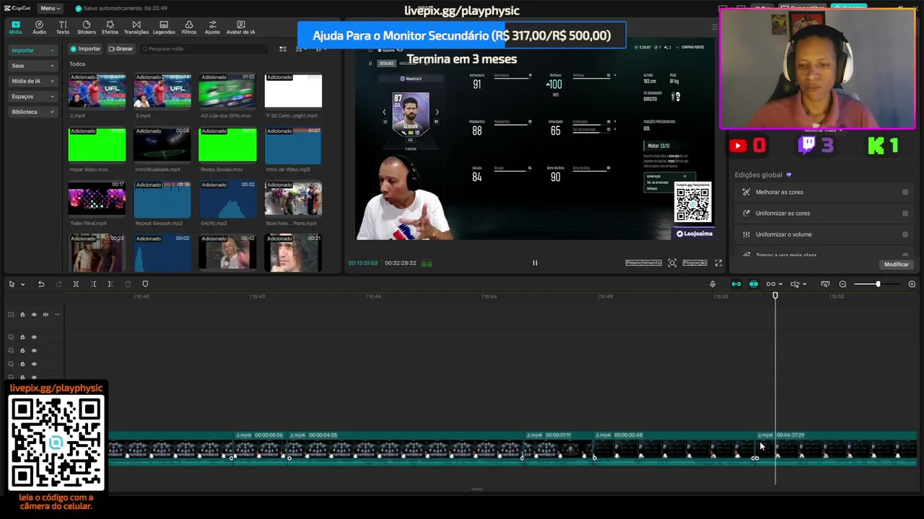Record voiceover microphone icon
Image resolution: width=924 pixels, height=519 pixels.
click(712, 284)
